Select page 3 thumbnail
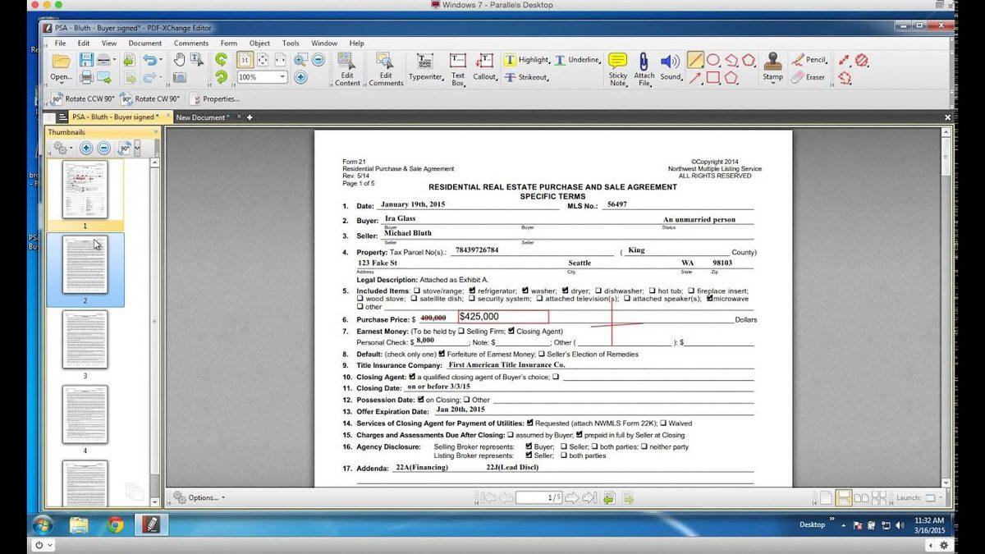The height and width of the screenshot is (554, 985). coord(87,339)
